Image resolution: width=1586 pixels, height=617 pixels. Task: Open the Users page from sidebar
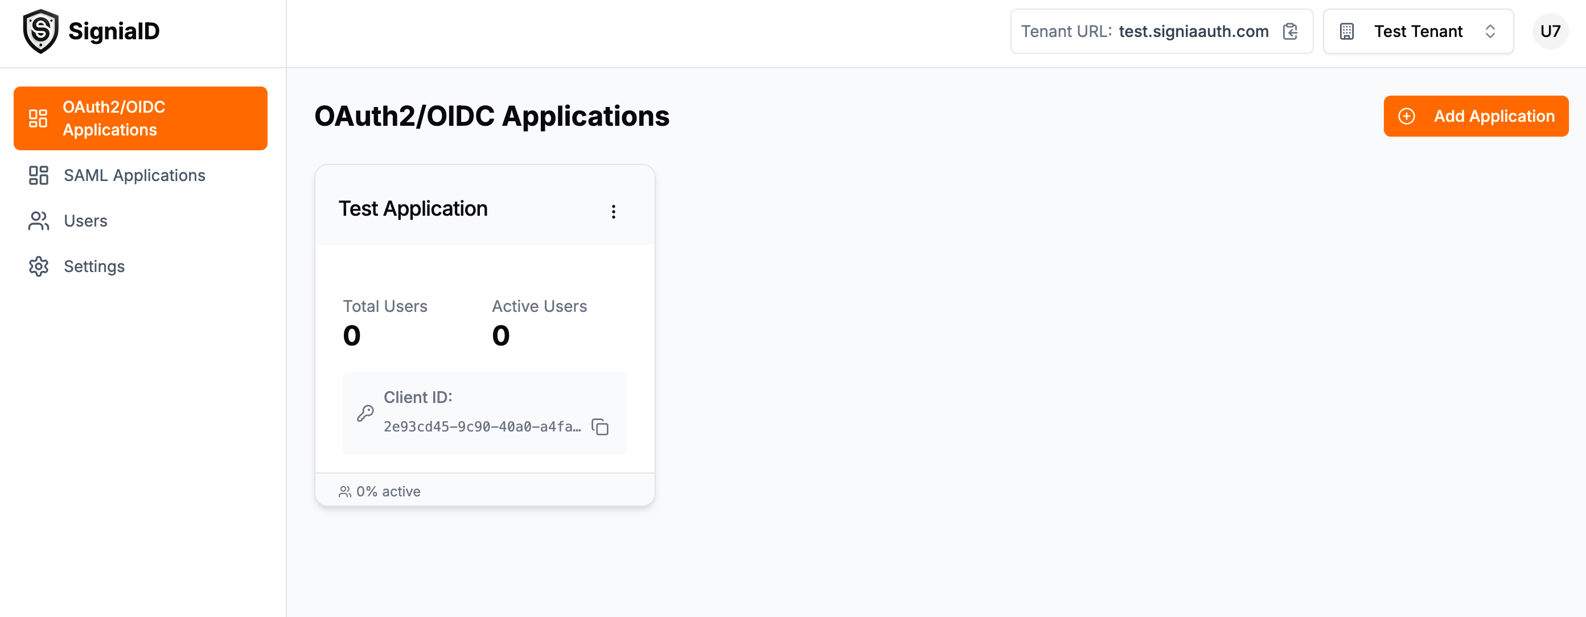[85, 220]
